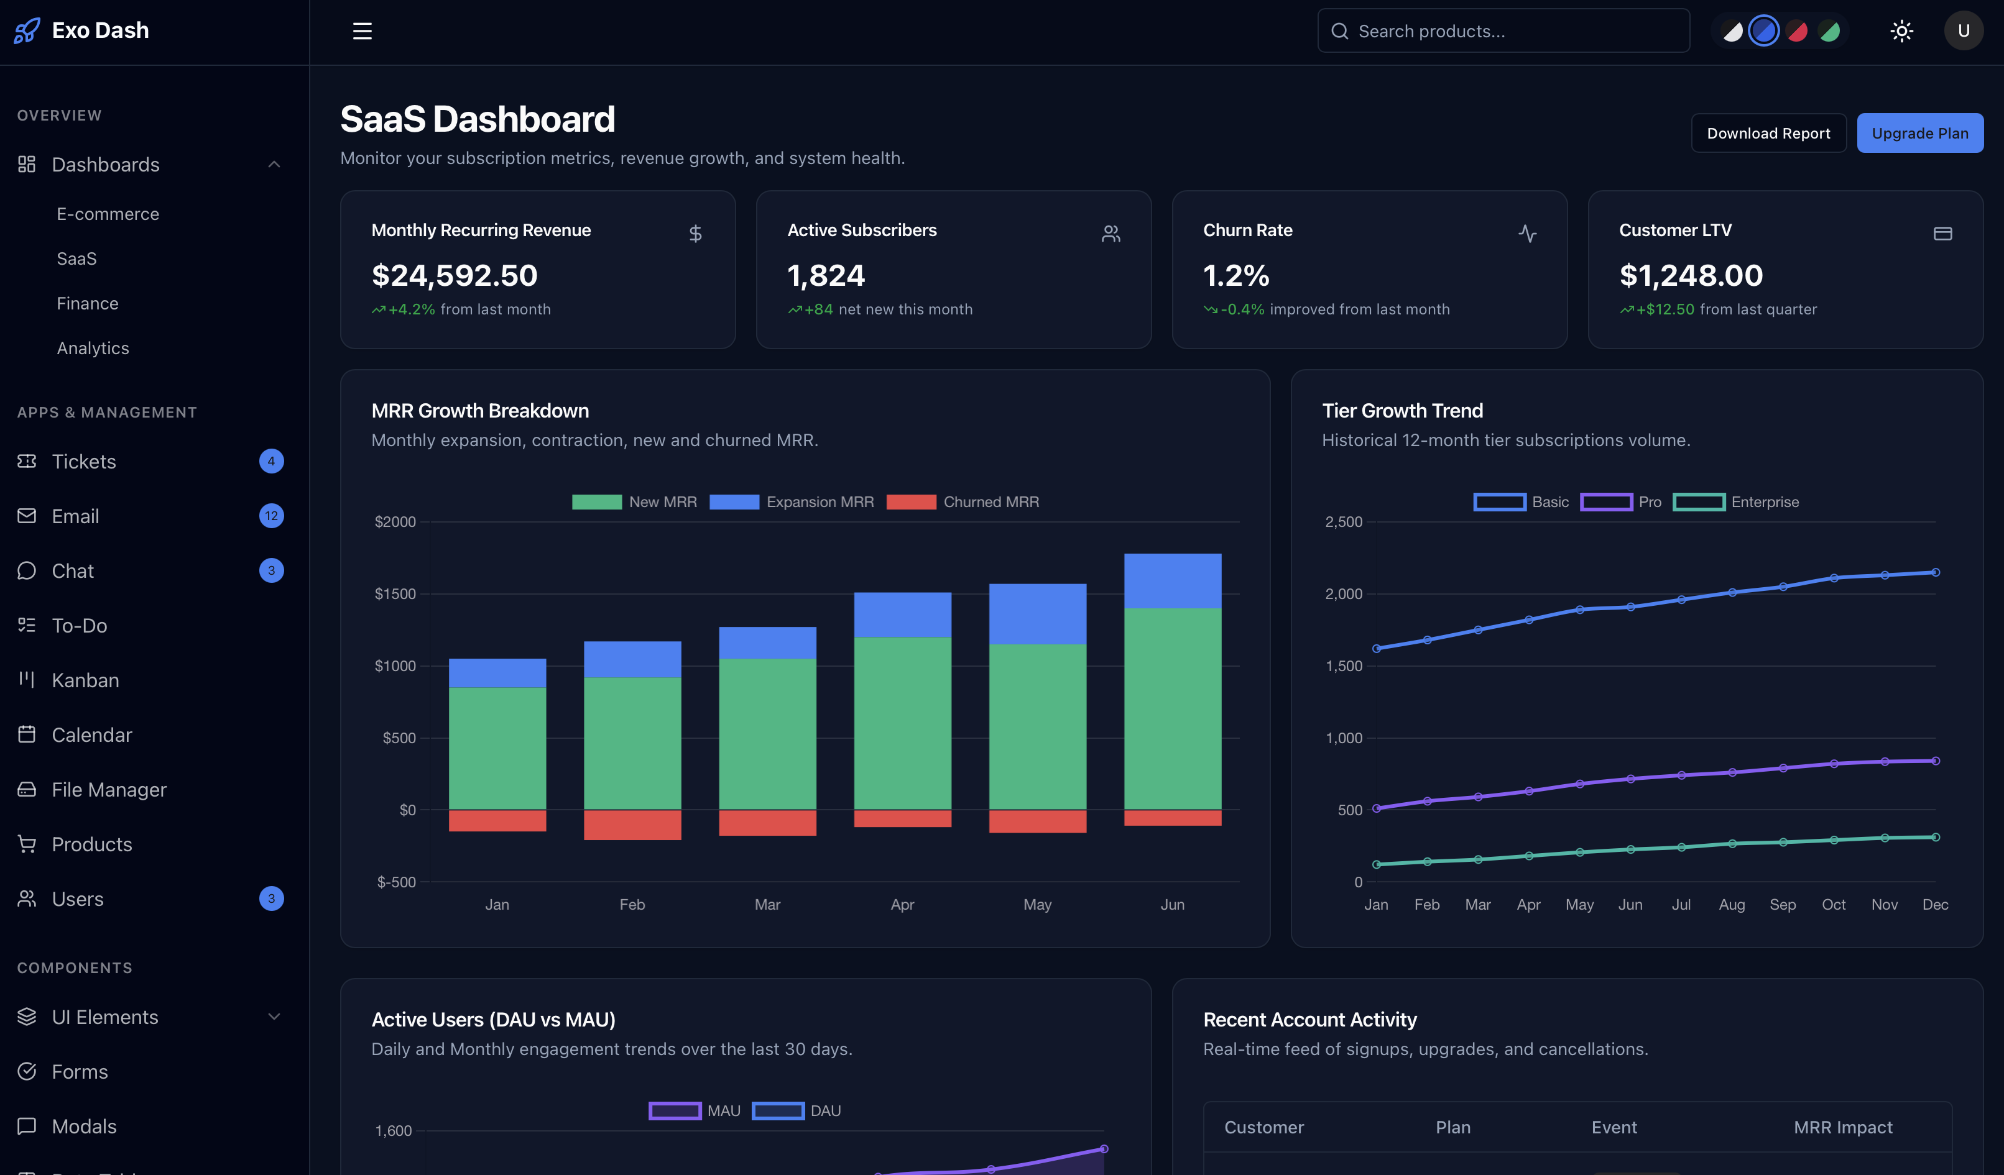Click the activity pulse icon on Churn Rate card

point(1527,234)
